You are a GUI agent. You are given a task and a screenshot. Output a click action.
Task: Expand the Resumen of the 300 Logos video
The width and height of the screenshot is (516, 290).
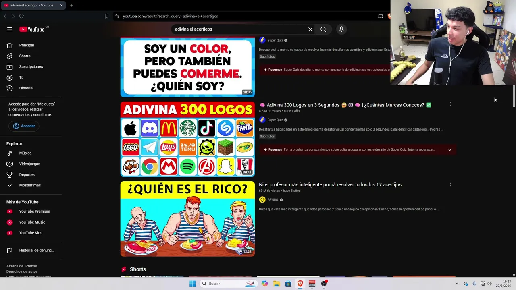[450, 150]
